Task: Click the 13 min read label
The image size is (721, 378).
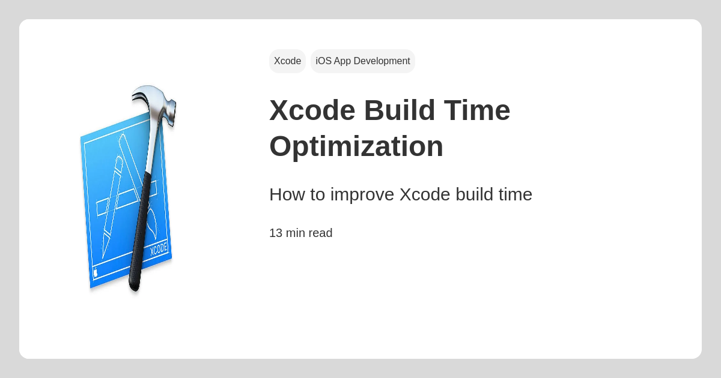Action: click(300, 233)
